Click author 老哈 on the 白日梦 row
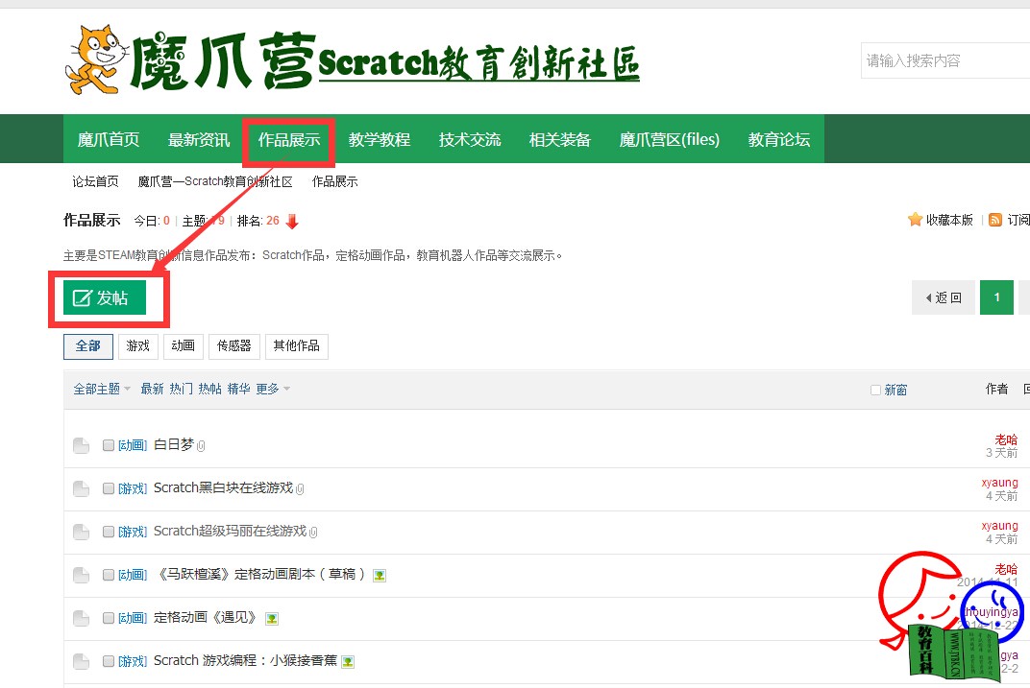The width and height of the screenshot is (1030, 688). [x=1006, y=439]
